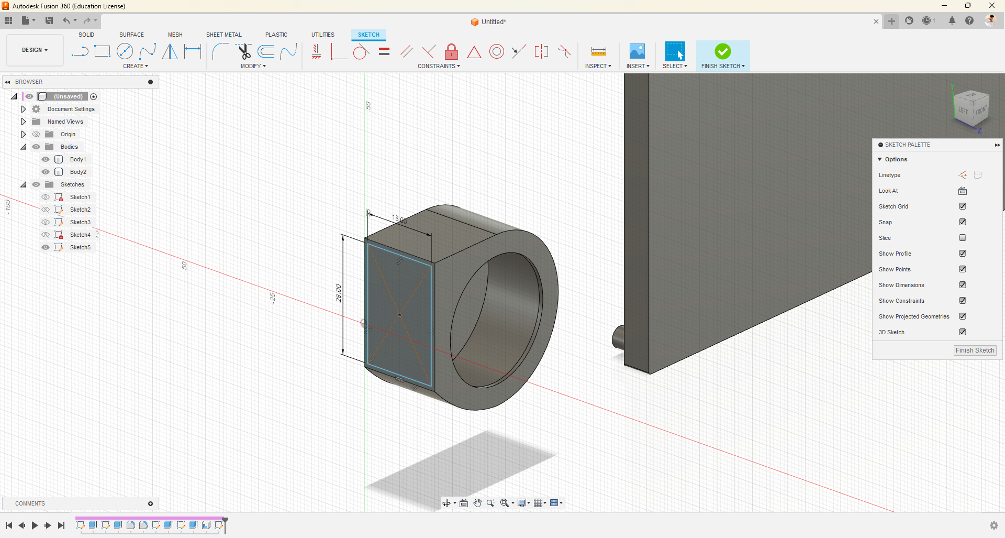Screen dimensions: 1005x538
Task: Click the ViewCube FRONT face
Action: [980, 111]
